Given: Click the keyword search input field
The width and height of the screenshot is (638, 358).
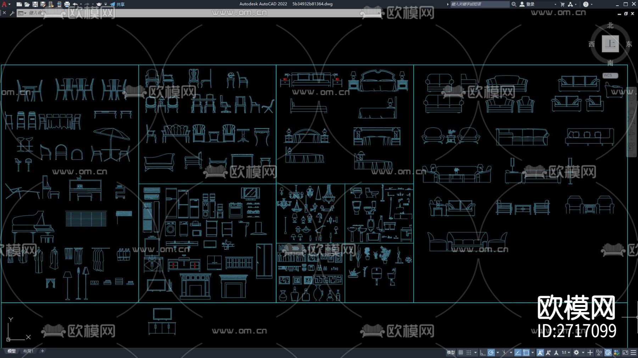Looking at the screenshot, I should [480, 4].
